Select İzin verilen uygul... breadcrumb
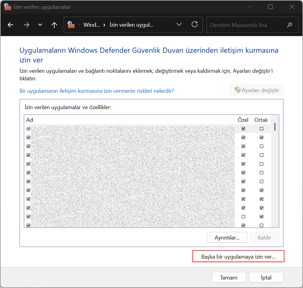 tap(131, 25)
